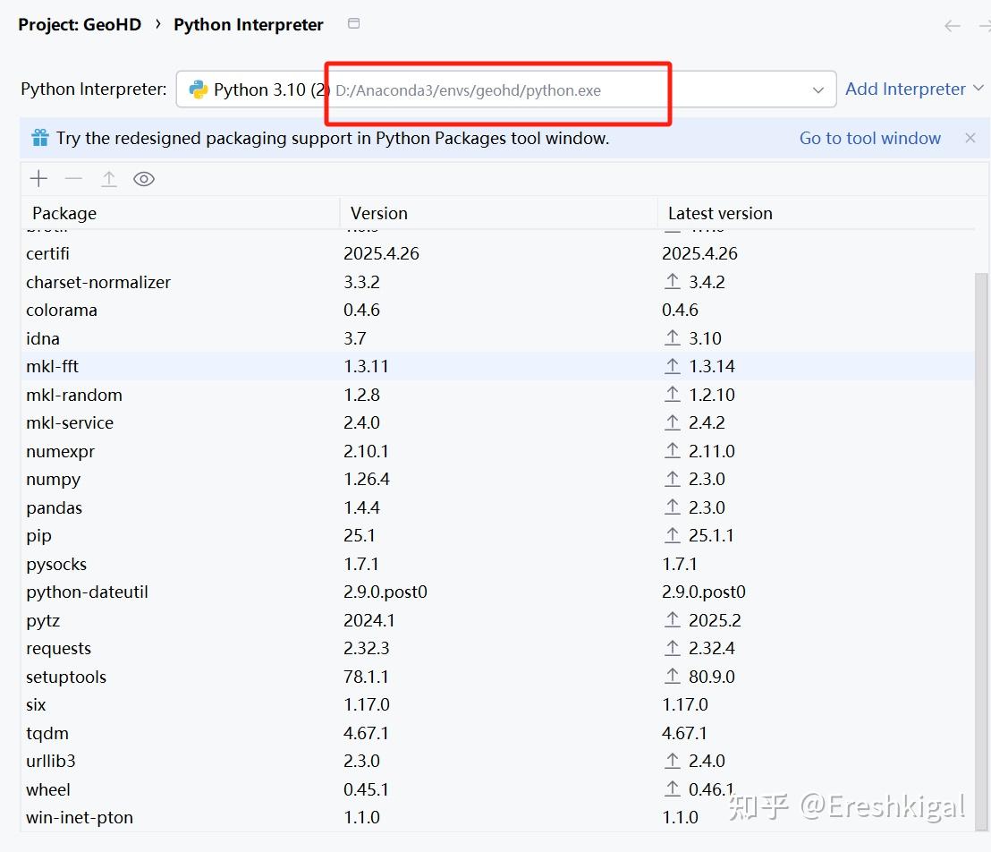Click the back navigation arrow
991x852 pixels.
click(x=953, y=26)
